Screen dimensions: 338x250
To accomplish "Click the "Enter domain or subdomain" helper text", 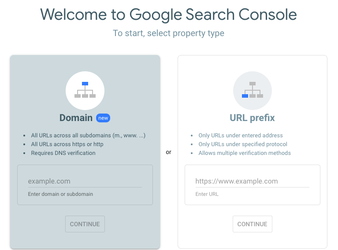I will click(60, 194).
